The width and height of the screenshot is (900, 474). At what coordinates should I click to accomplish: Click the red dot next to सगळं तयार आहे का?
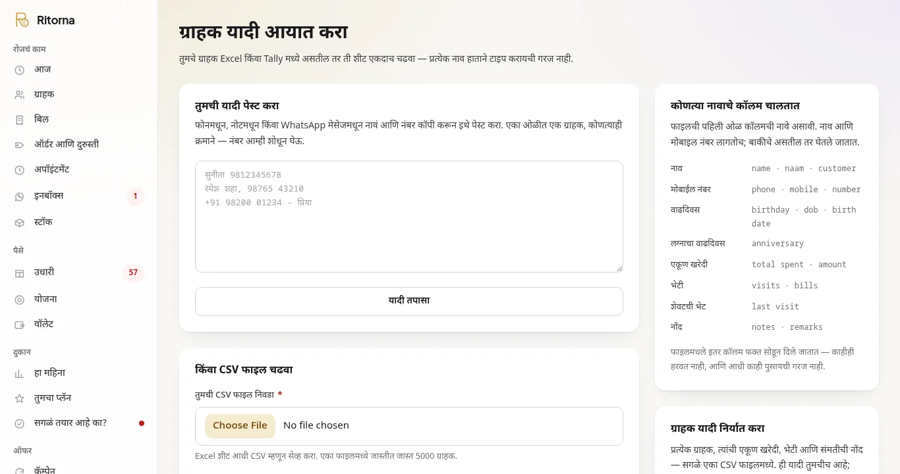coord(142,423)
